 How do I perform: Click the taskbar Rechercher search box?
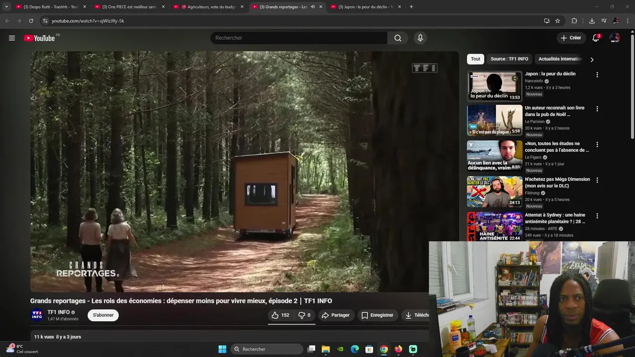coord(267,349)
